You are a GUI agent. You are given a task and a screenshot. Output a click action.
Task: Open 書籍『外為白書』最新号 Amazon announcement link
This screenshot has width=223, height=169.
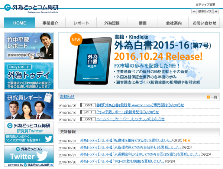point(140,105)
